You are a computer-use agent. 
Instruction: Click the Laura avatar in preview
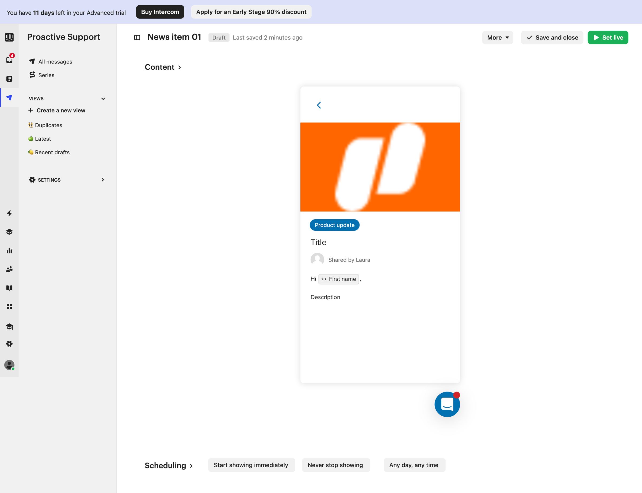[317, 259]
